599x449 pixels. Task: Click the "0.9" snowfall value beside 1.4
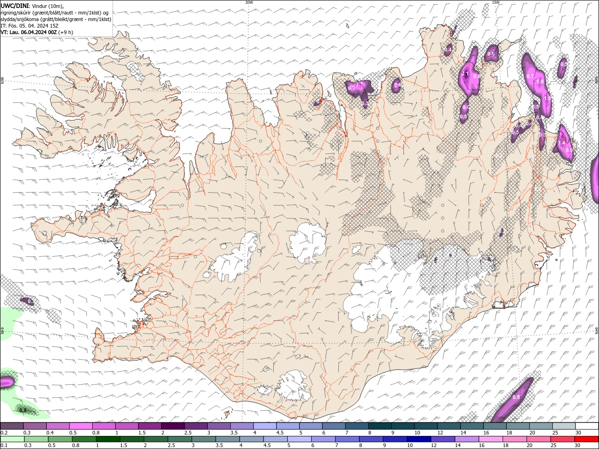click(570, 150)
